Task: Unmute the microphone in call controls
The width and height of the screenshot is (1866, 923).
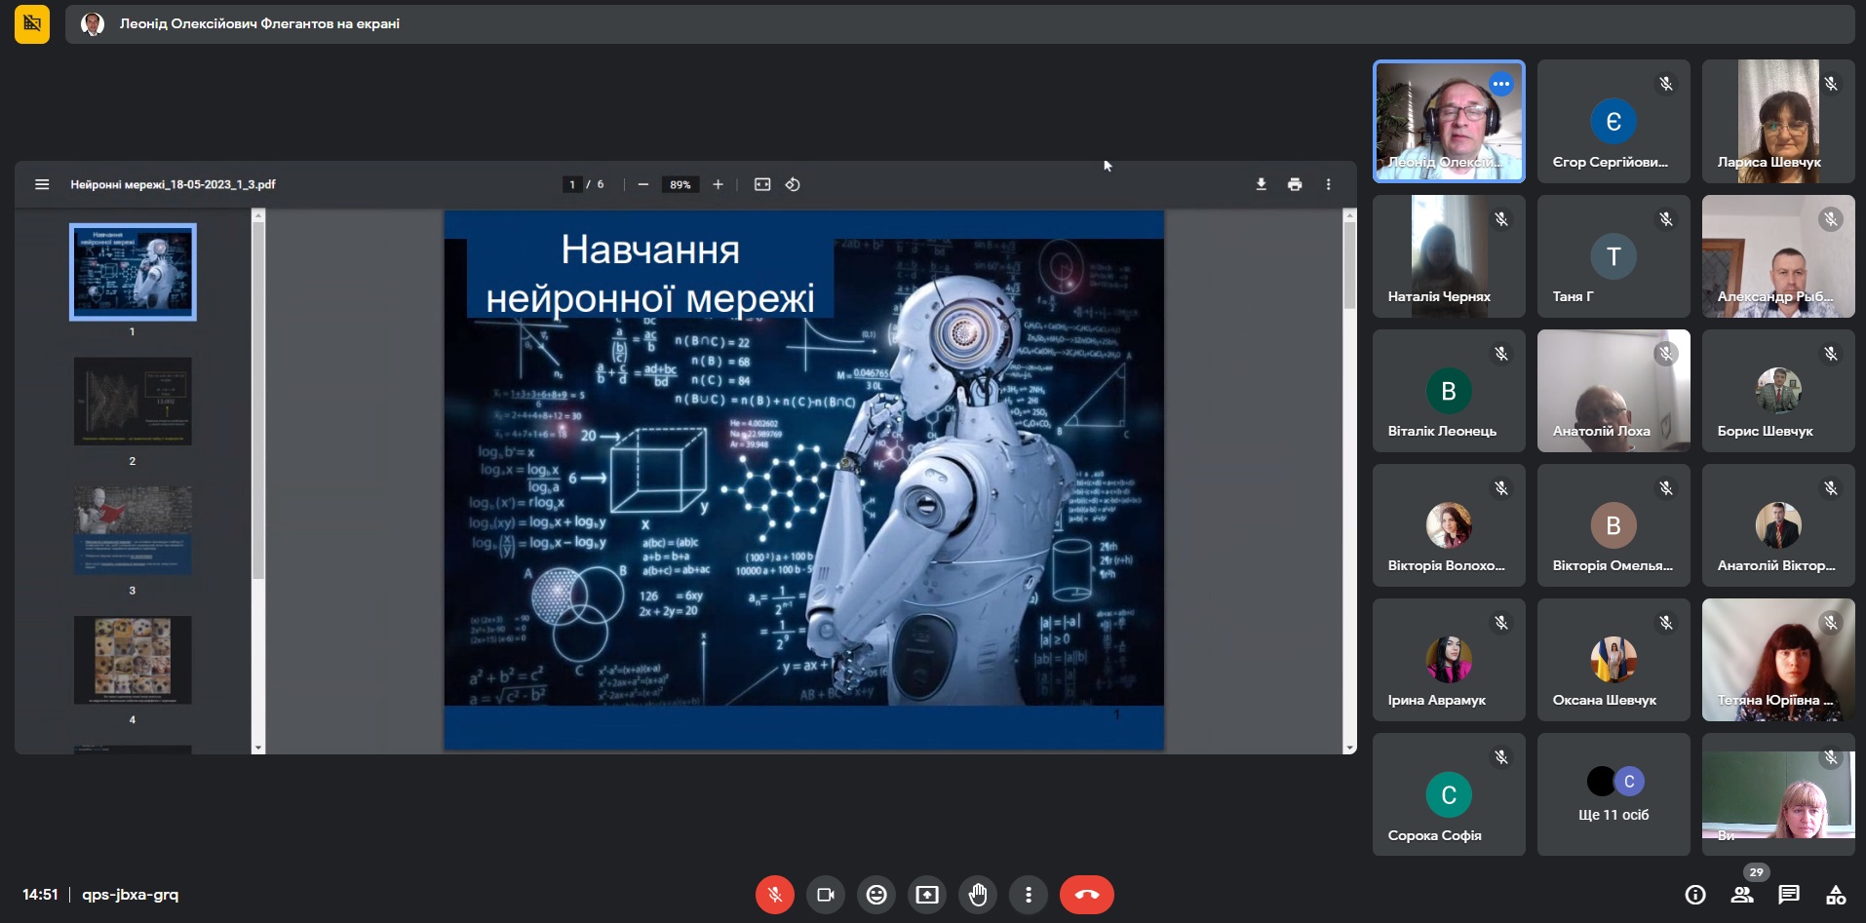Action: pos(775,895)
